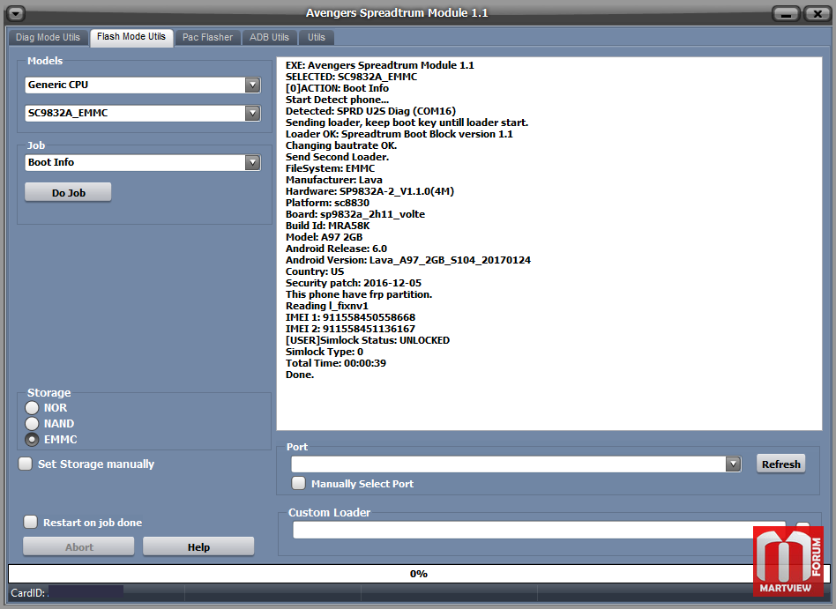Close the Avengers Spreadtrum Module window
The image size is (836, 609).
[817, 14]
